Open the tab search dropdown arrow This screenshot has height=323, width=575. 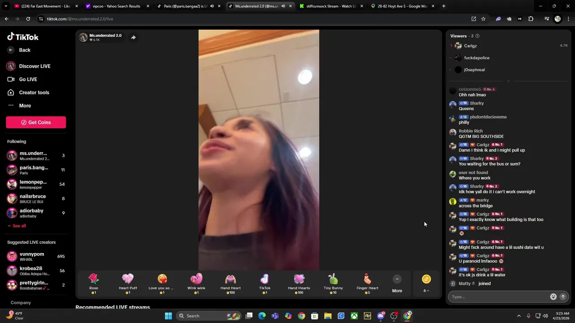(6, 6)
